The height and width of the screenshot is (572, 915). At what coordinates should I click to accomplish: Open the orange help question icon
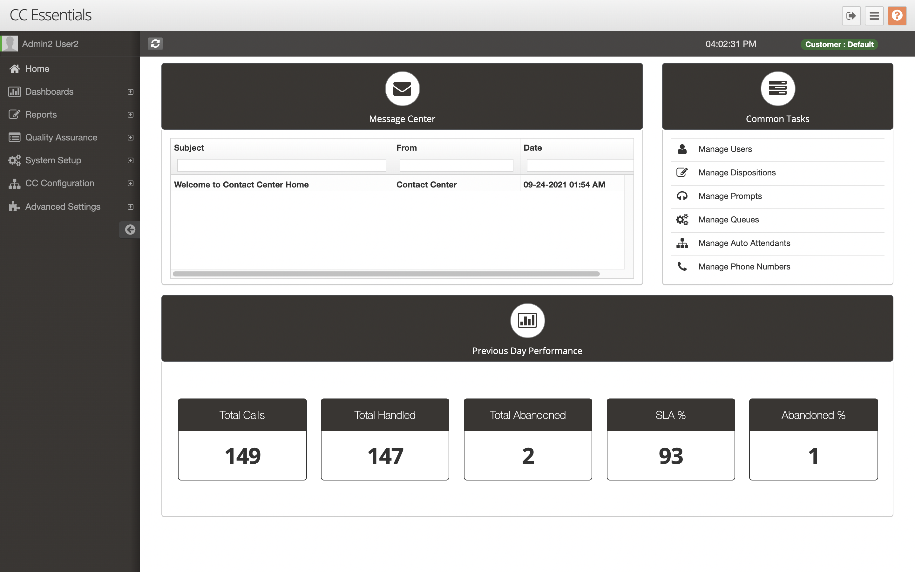click(897, 16)
